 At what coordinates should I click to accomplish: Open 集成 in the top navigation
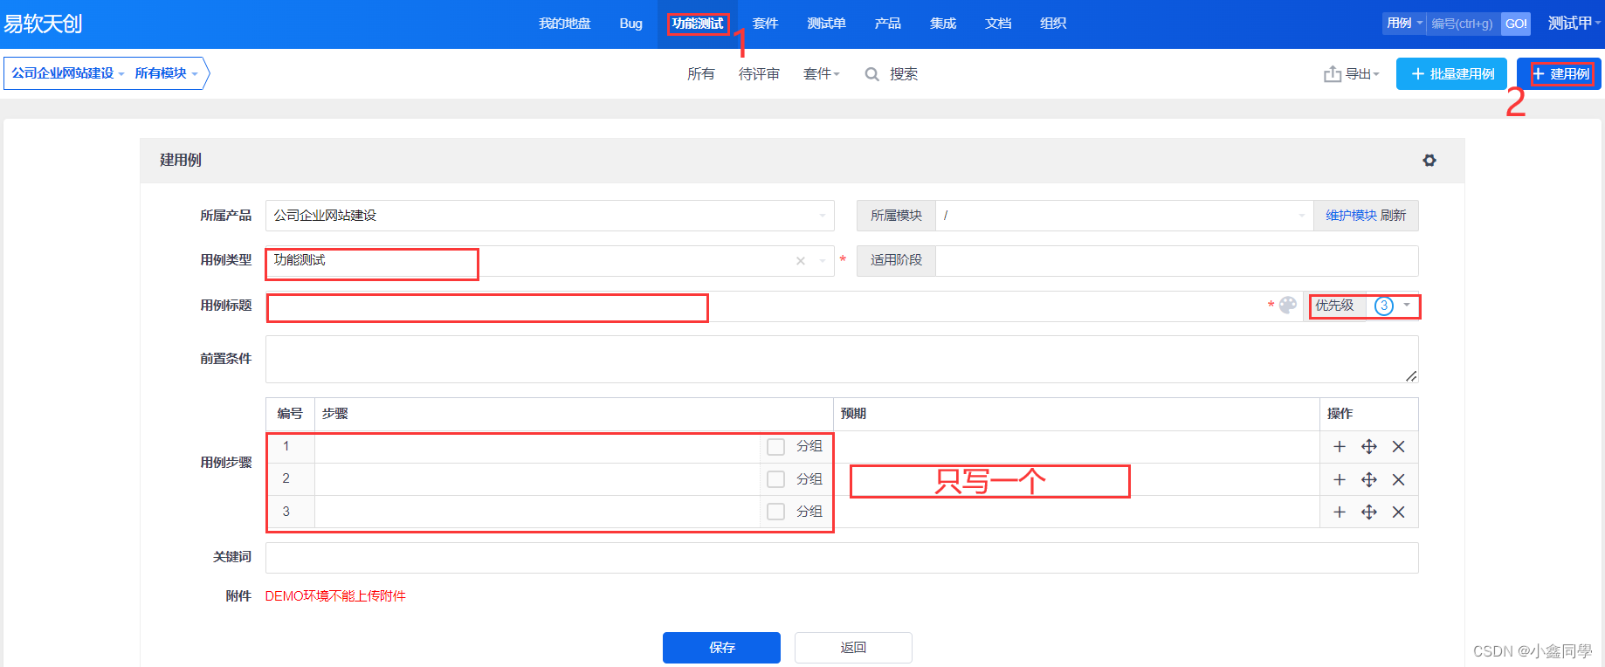click(x=943, y=24)
